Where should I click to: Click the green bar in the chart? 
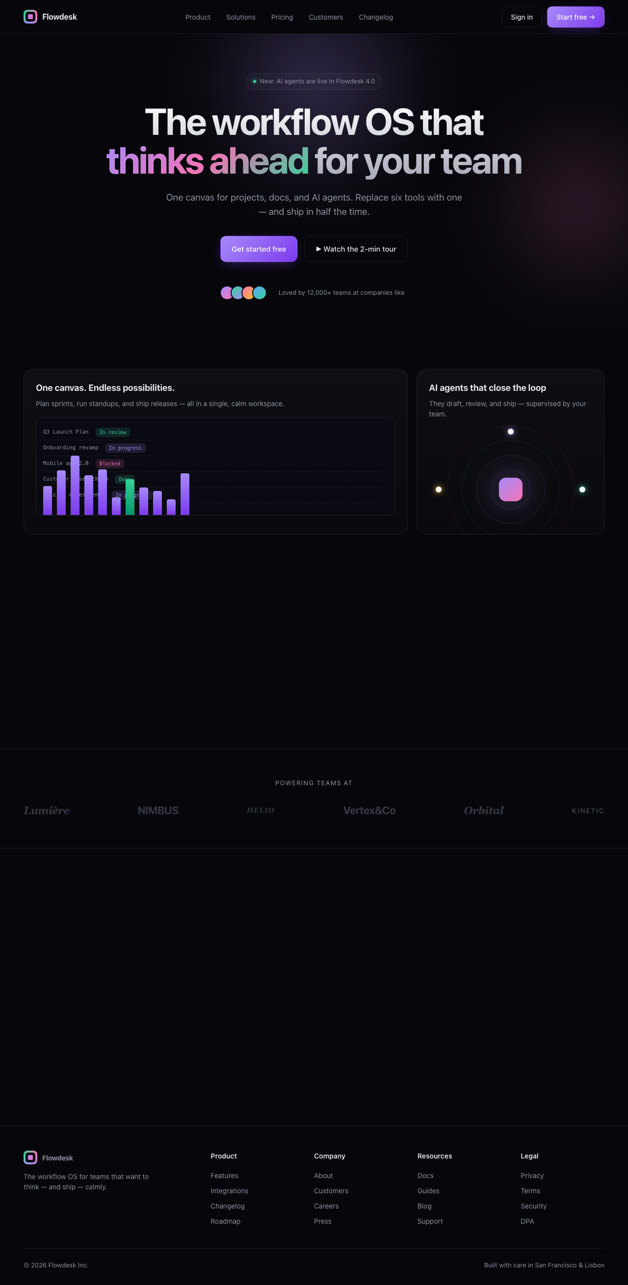tap(130, 497)
